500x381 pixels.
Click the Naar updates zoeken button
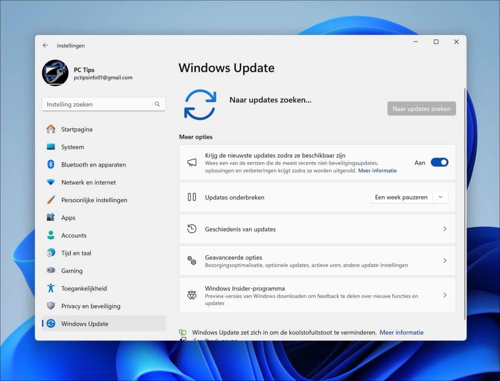pyautogui.click(x=421, y=108)
